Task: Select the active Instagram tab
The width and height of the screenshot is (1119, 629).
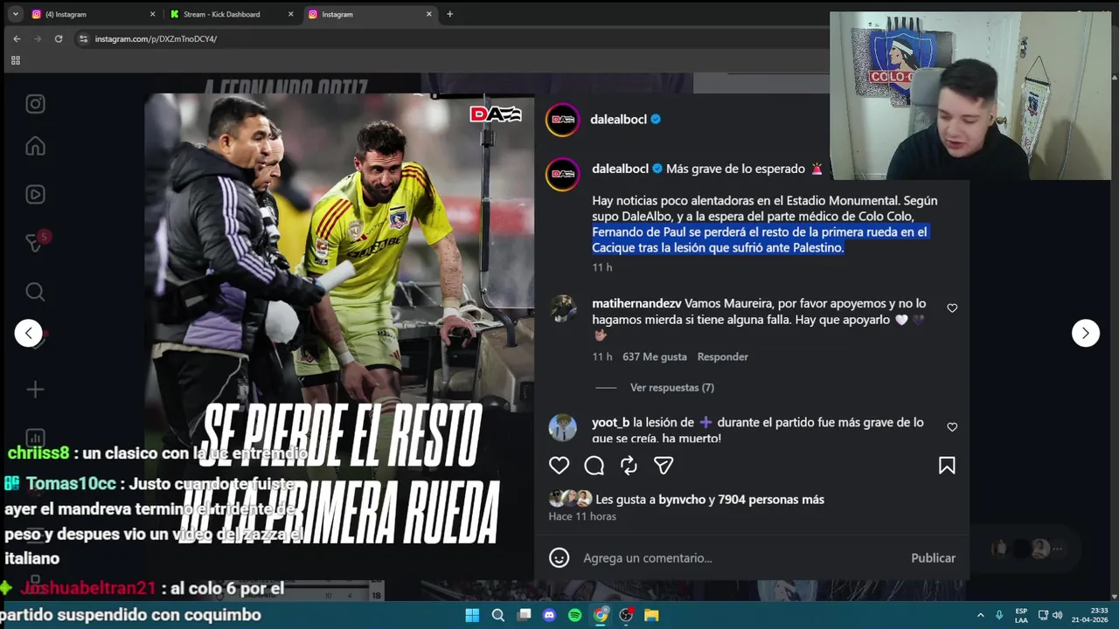Action: [370, 14]
